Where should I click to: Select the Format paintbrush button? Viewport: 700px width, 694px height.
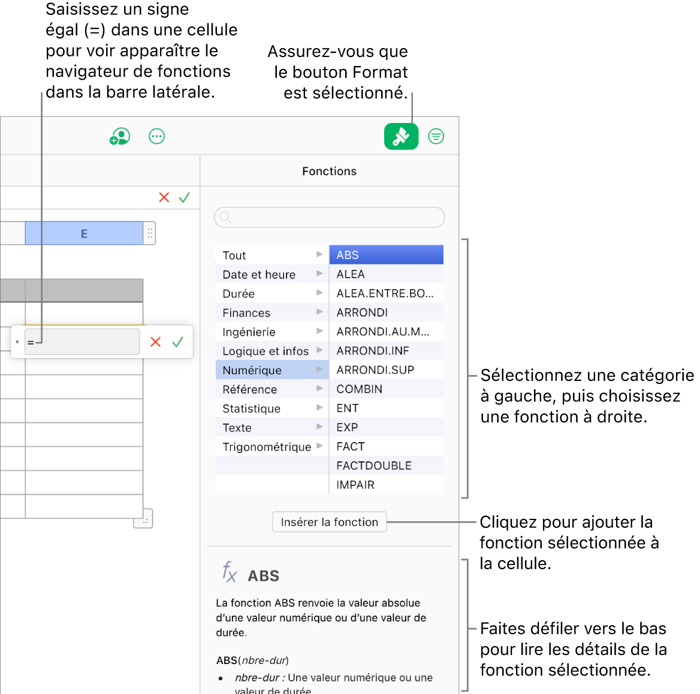coord(401,136)
